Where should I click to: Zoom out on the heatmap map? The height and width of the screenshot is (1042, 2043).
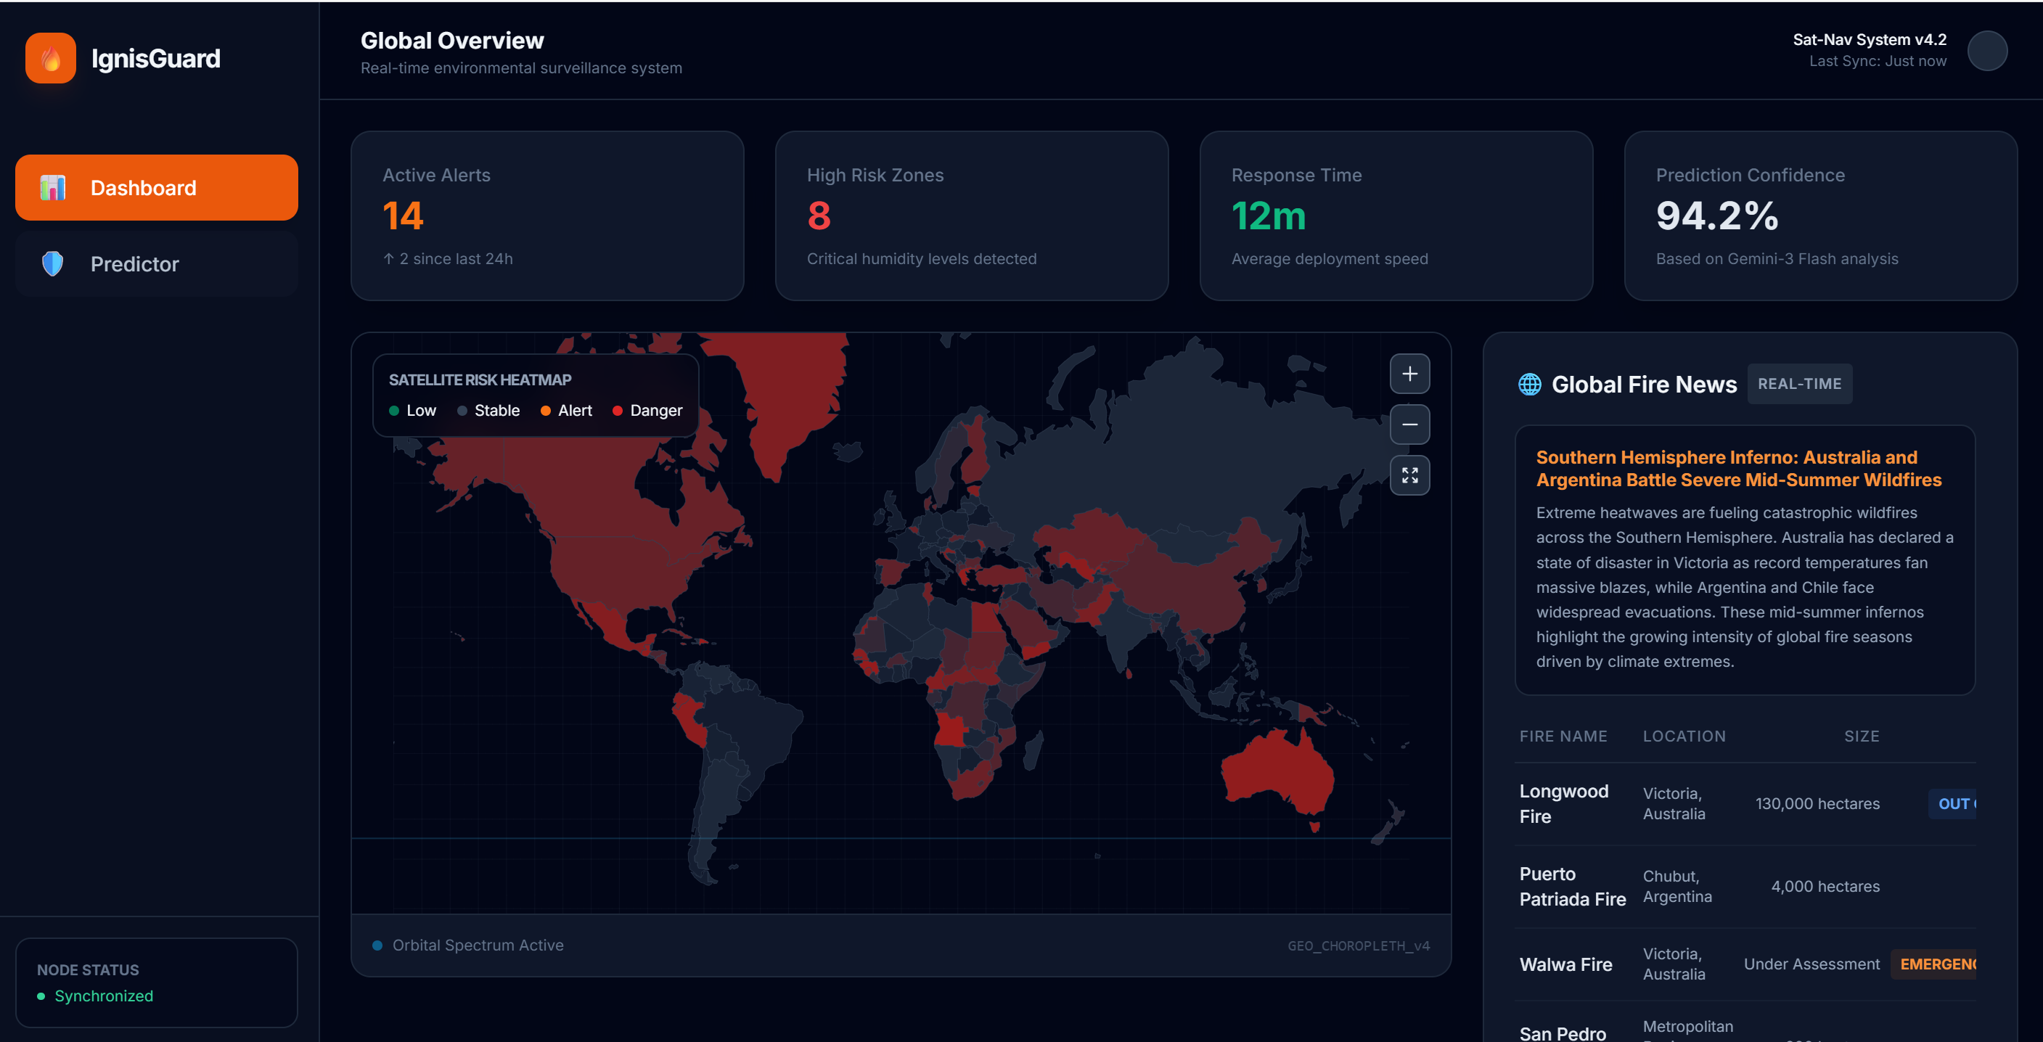coord(1409,424)
